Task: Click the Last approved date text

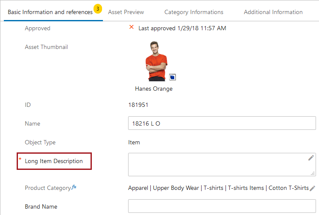Action: (182, 28)
